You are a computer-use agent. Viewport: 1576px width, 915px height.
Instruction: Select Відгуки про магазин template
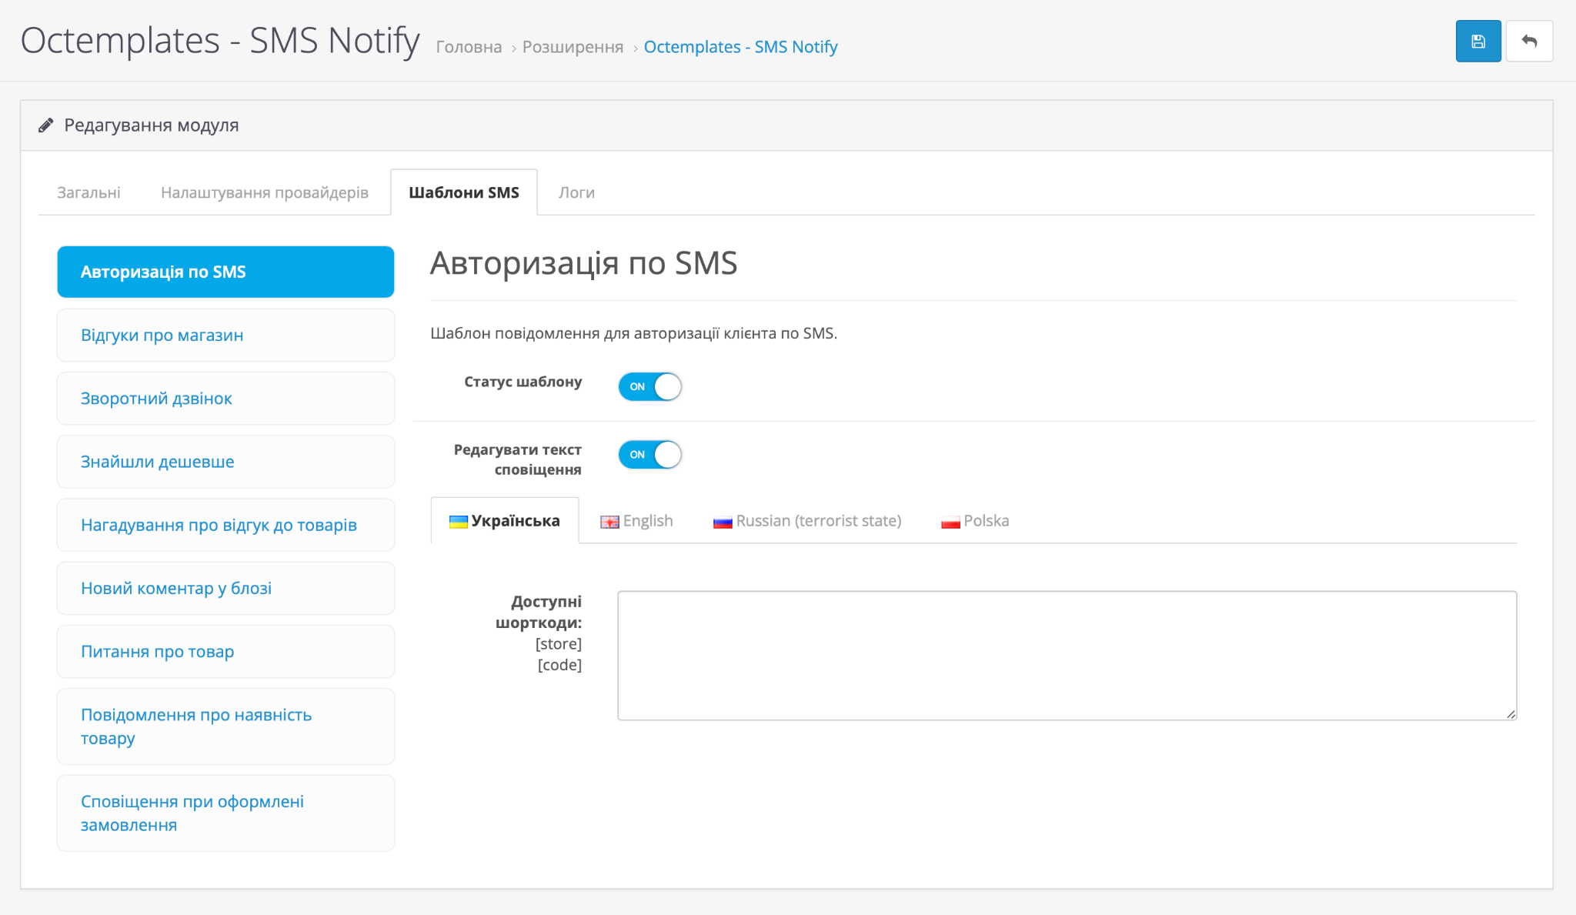(225, 336)
